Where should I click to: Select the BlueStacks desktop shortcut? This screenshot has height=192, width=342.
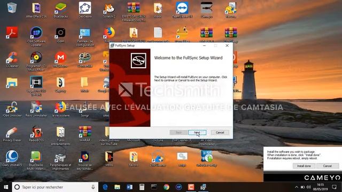pos(60,10)
